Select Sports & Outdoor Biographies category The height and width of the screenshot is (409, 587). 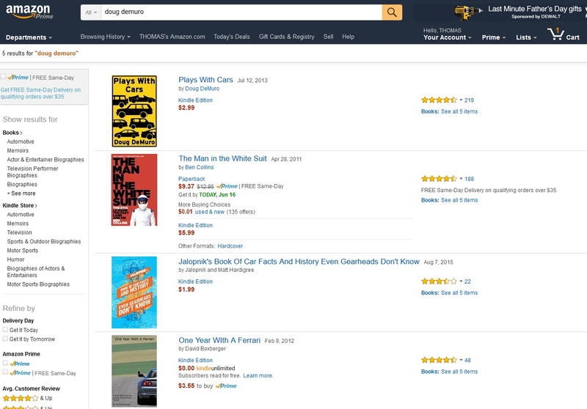pos(44,241)
